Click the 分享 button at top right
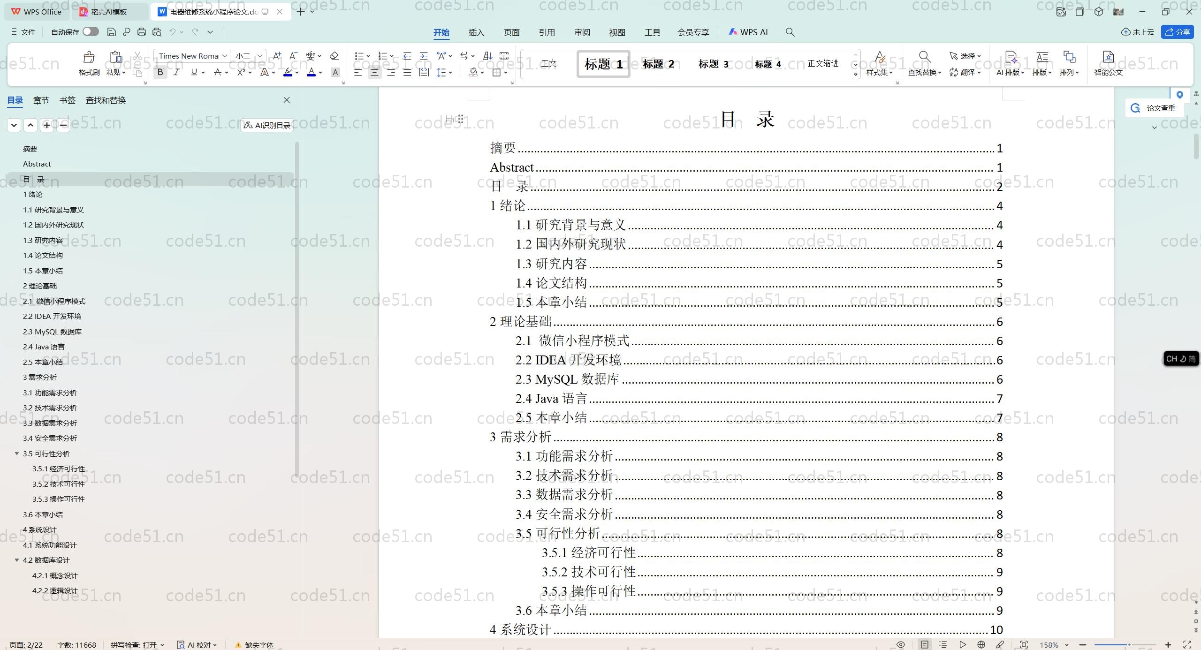This screenshot has width=1201, height=650. coord(1178,31)
